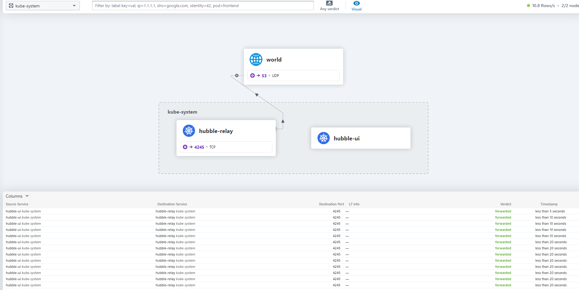Click the port 53 UDP endpoint row
The width and height of the screenshot is (579, 290).
[293, 75]
